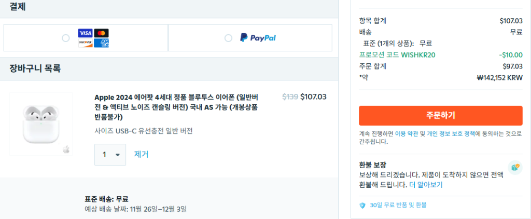This screenshot has height=219, width=531.
Task: Select the credit card payment radio button
Action: coord(65,38)
